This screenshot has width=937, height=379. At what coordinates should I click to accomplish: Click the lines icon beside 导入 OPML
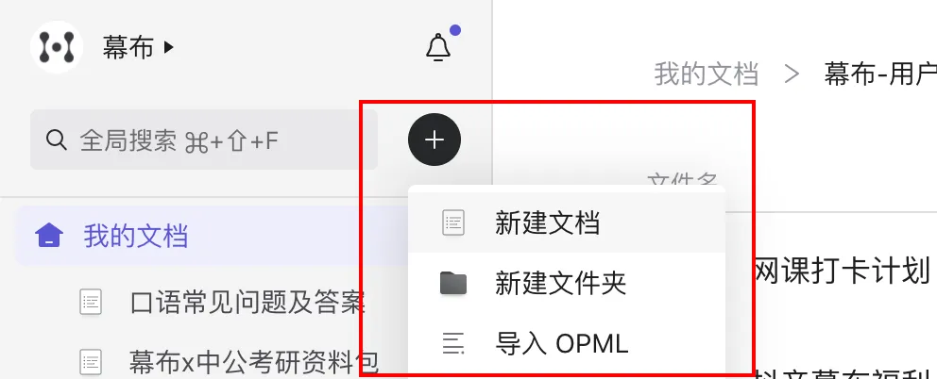coord(453,344)
